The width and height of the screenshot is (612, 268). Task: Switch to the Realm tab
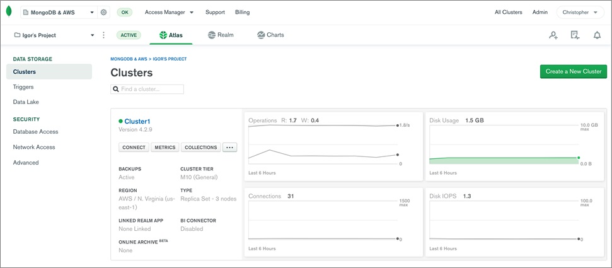point(221,35)
